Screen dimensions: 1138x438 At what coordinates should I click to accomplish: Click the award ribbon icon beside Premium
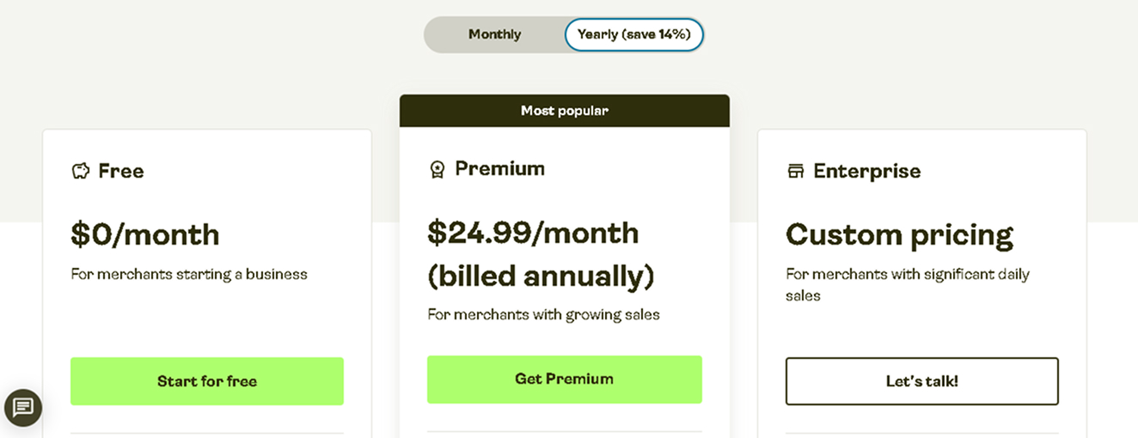point(437,169)
